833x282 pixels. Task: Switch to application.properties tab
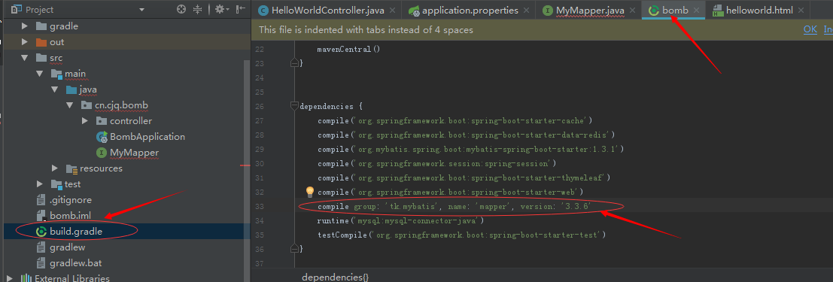pos(470,10)
